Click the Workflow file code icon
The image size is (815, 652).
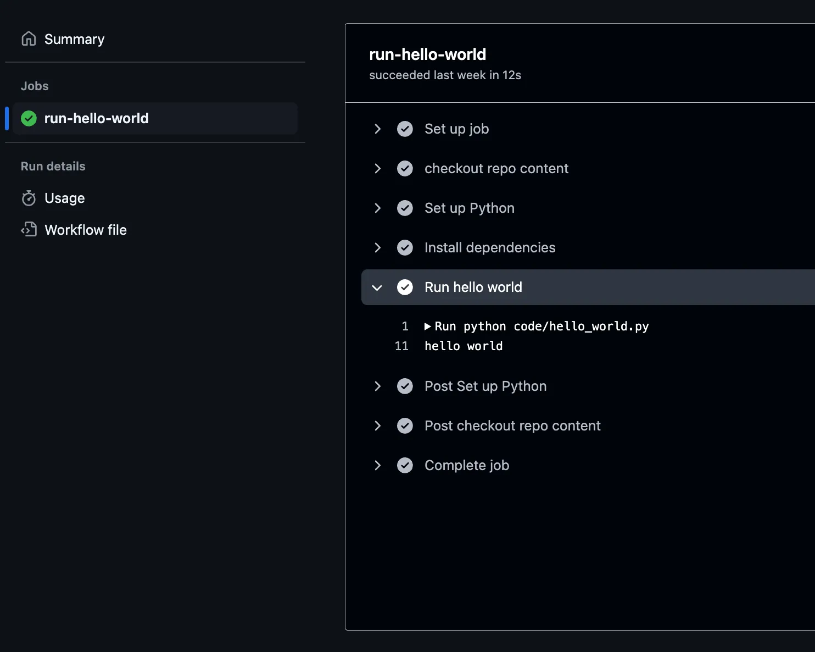click(x=29, y=230)
